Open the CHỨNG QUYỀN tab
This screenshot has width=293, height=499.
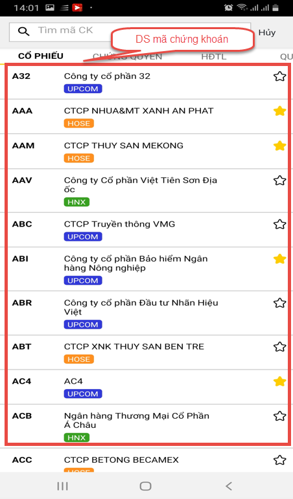[127, 57]
